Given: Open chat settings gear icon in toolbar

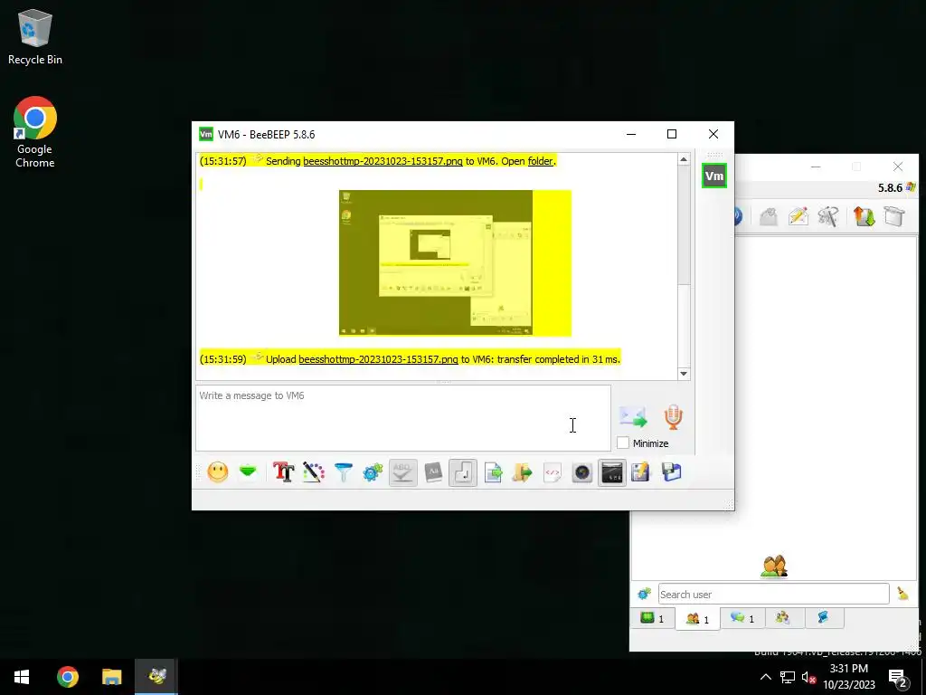Looking at the screenshot, I should 373,472.
